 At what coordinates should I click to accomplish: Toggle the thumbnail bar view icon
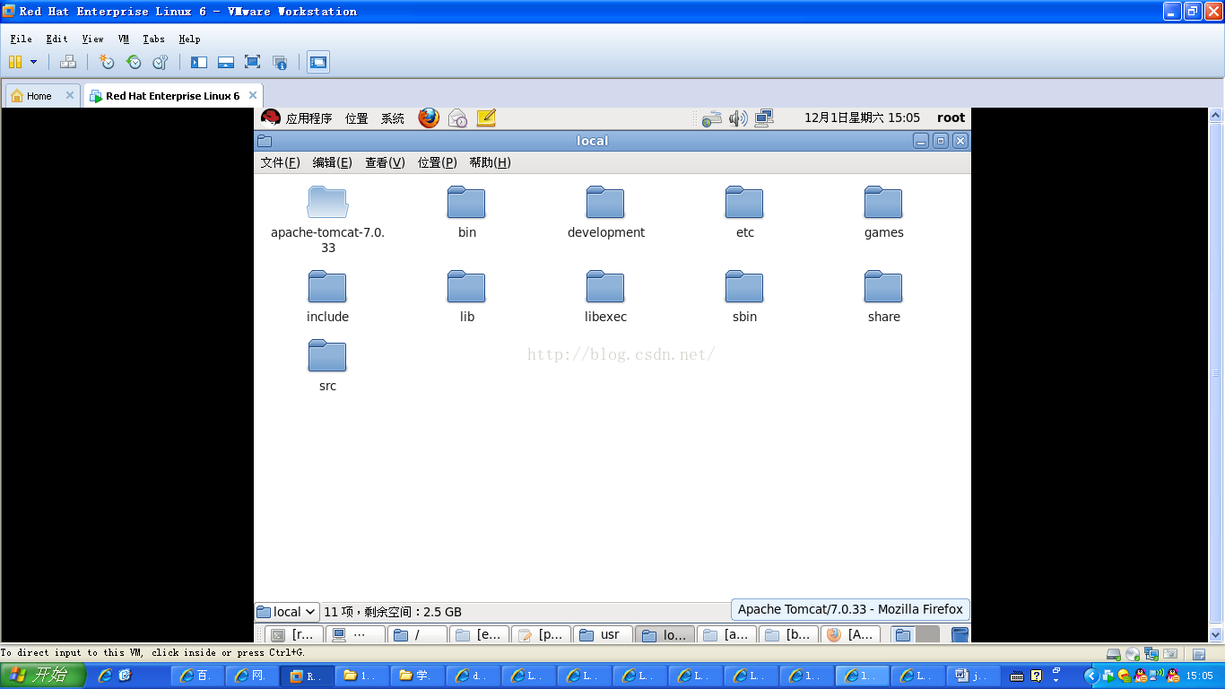[x=226, y=62]
